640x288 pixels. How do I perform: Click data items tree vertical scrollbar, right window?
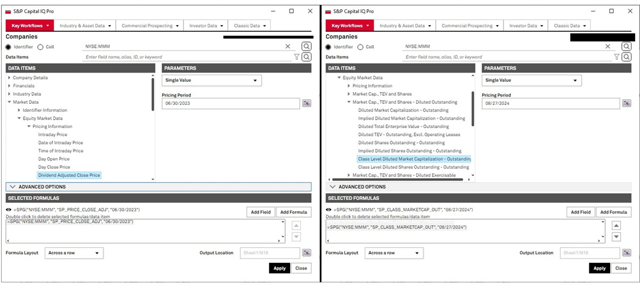point(473,108)
